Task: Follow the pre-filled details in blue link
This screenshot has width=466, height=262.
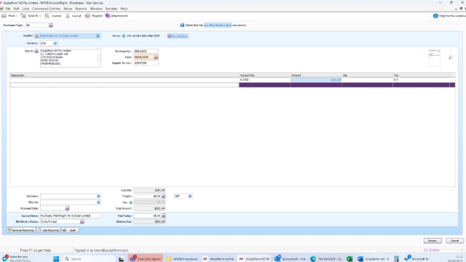Action: pos(218,25)
